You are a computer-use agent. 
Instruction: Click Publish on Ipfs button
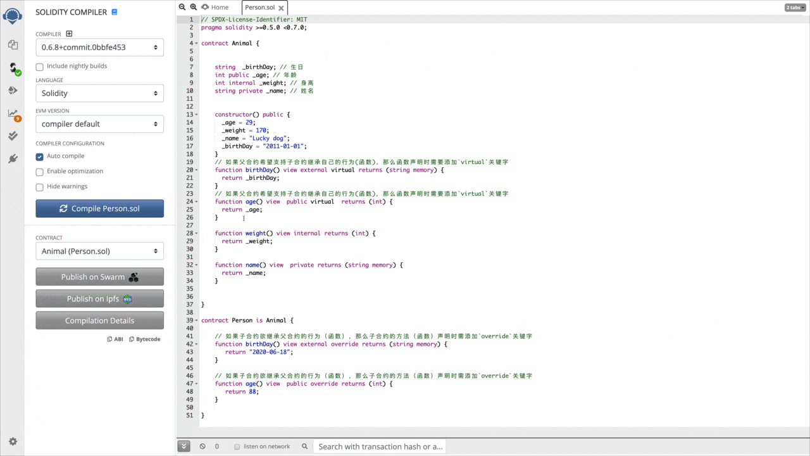[x=100, y=299]
